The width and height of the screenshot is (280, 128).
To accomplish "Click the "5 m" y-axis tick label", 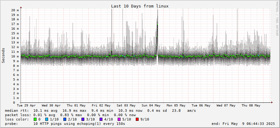I will [x=16, y=79].
